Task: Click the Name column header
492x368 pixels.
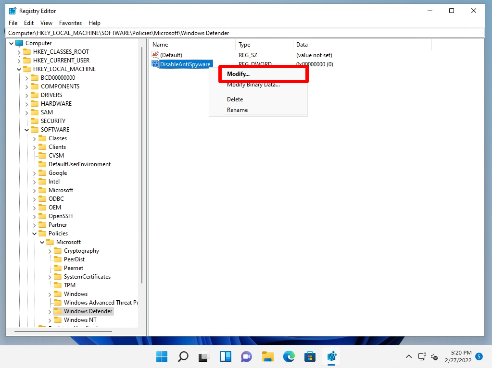Action: pos(192,45)
